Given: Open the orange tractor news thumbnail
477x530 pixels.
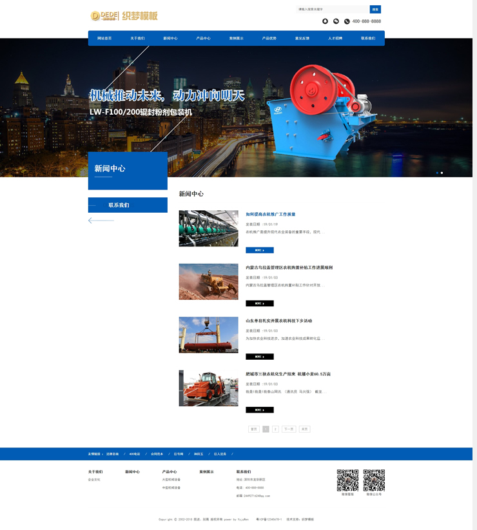Looking at the screenshot, I should click(208, 388).
